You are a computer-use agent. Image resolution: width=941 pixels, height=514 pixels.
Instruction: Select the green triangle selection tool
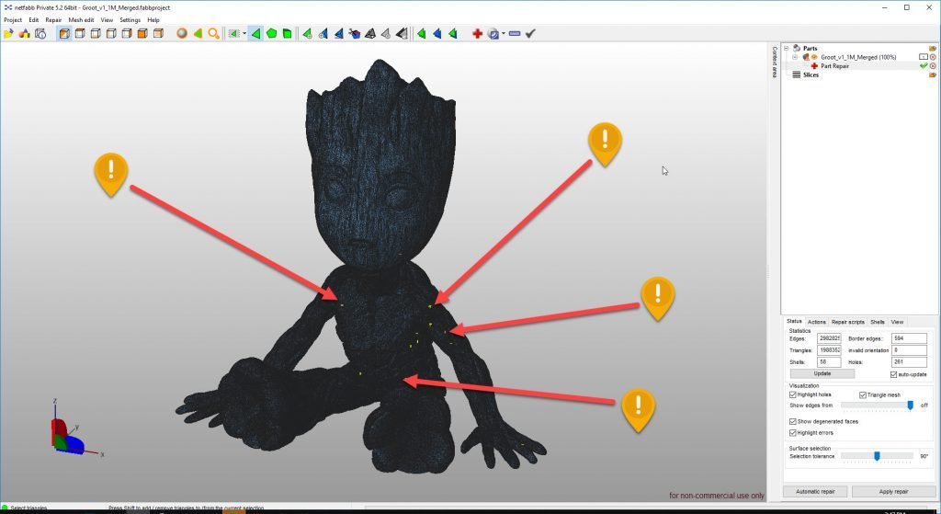[x=256, y=33]
